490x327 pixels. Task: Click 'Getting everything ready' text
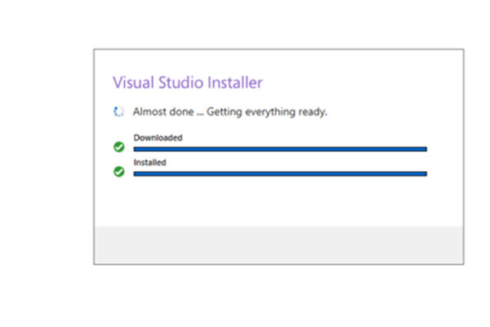(267, 111)
